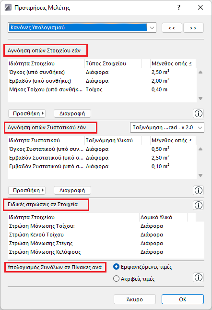Click the Άκυρο button
The width and height of the screenshot is (212, 310).
[135, 299]
